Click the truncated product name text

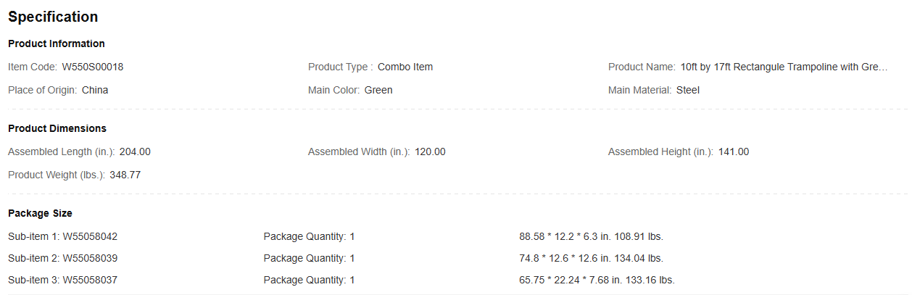click(x=784, y=67)
